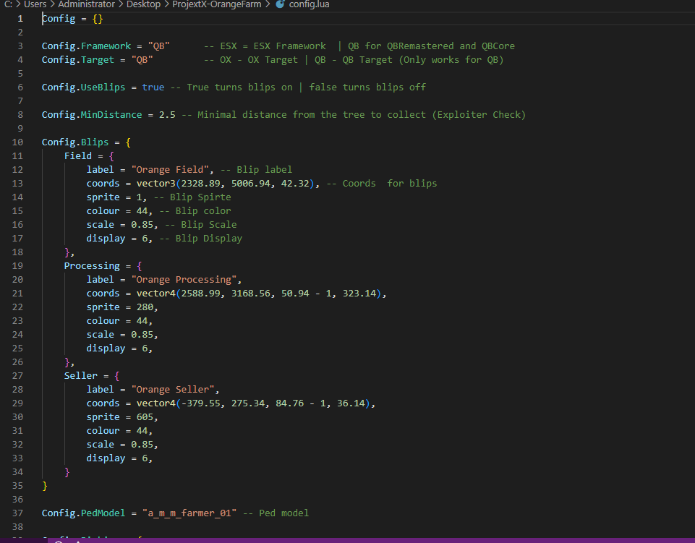The width and height of the screenshot is (695, 543).
Task: Place cursor on "Config.Framework" text
Action: pos(87,46)
